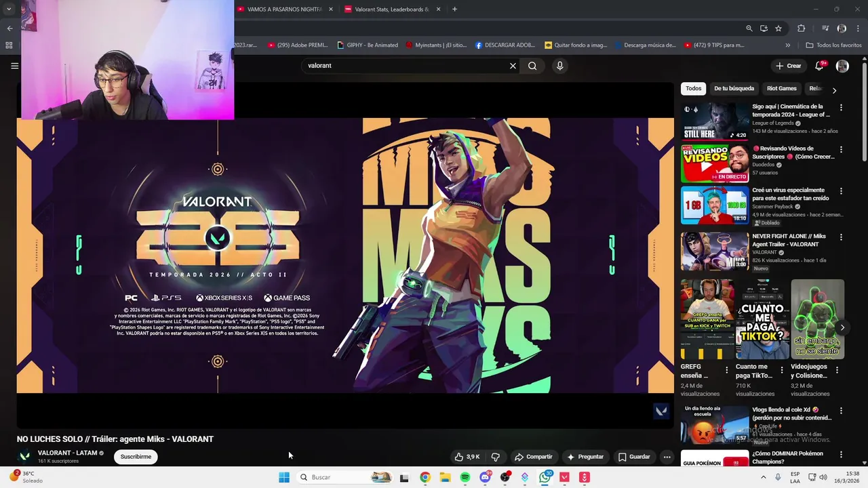Open Chrome extensions puzzle icon

[x=801, y=28]
